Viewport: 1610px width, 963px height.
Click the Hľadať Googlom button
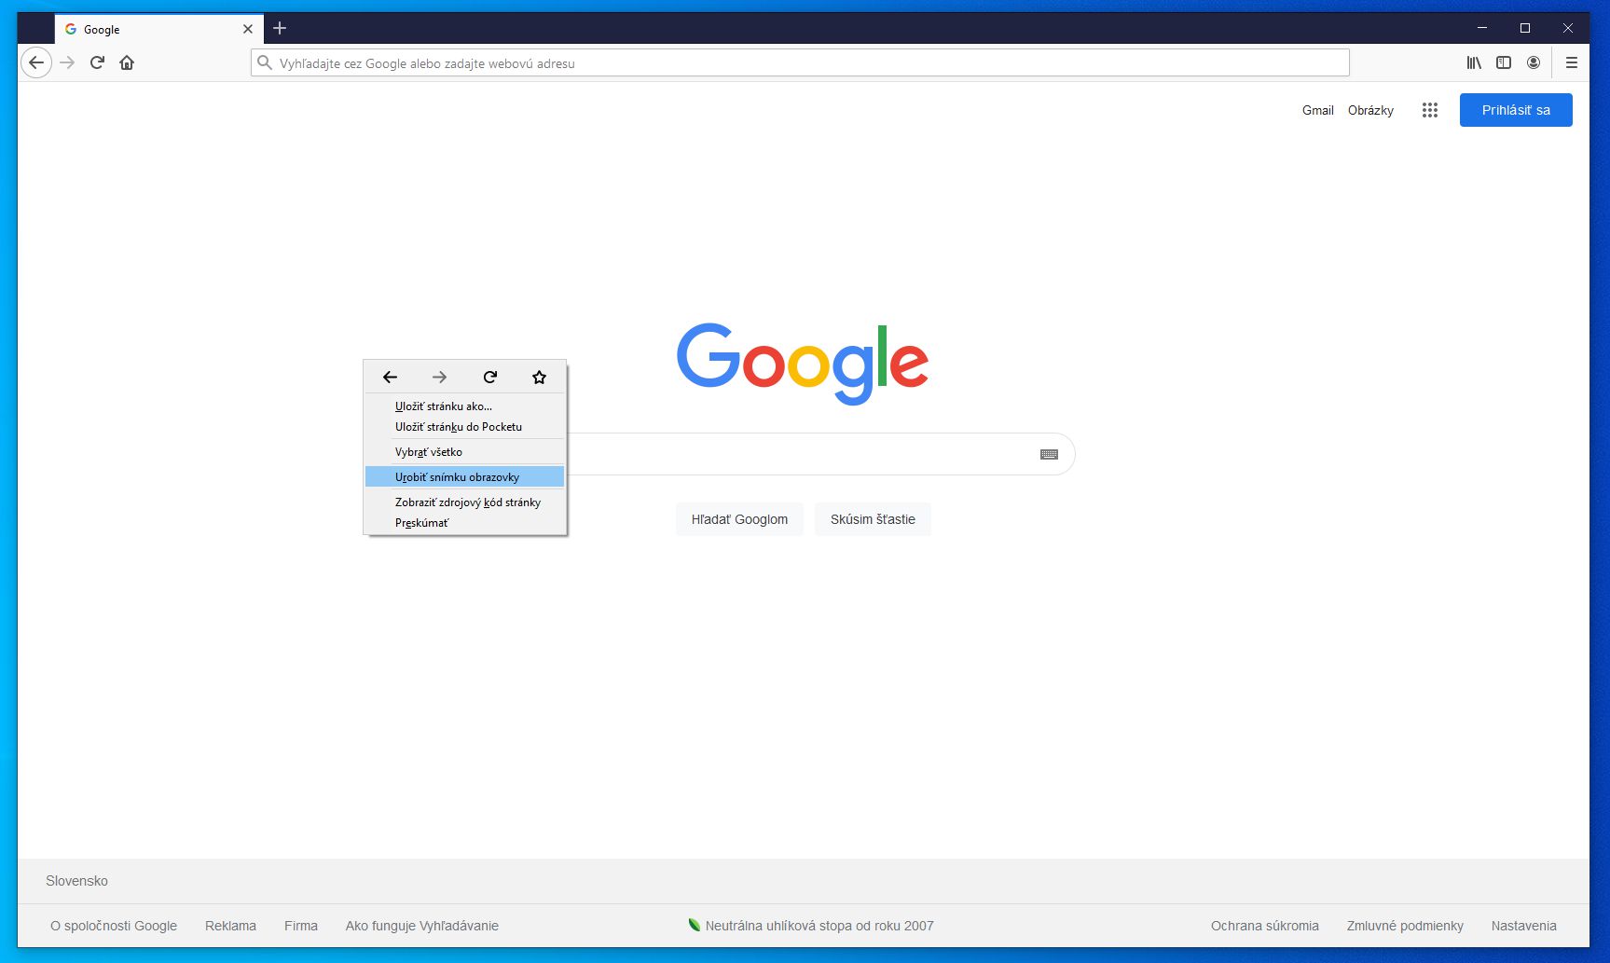pyautogui.click(x=739, y=519)
